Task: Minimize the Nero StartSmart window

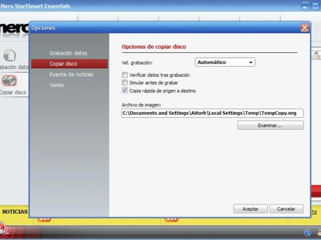Action: pos(305,6)
